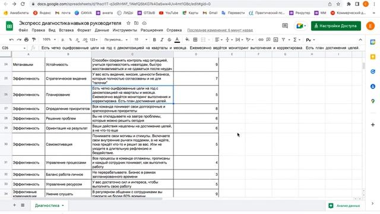Collapse the toolbar with the up chevron
Image resolution: width=380 pixels, height=214 pixels.
click(360, 40)
